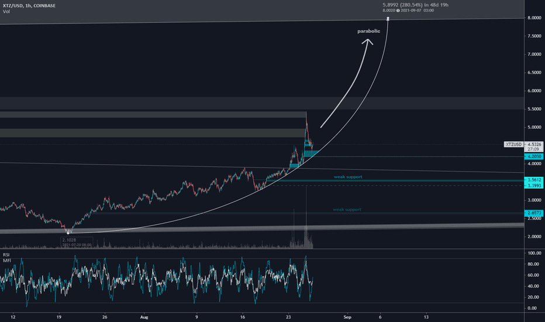Click the 8.0020 2021-09-07 03:00 target label
The image size is (545, 322).
[408, 11]
